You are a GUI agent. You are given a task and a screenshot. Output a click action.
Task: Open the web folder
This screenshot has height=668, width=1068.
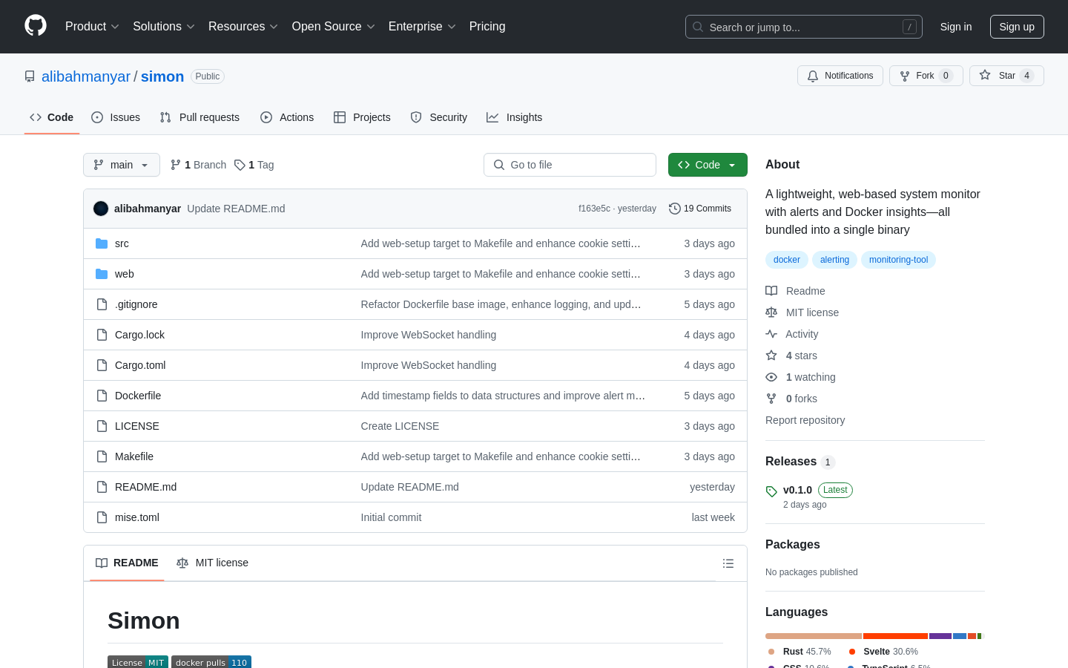pos(124,274)
